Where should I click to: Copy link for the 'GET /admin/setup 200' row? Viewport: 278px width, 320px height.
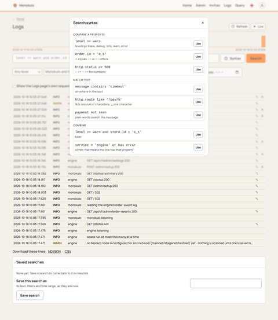[x=257, y=186]
